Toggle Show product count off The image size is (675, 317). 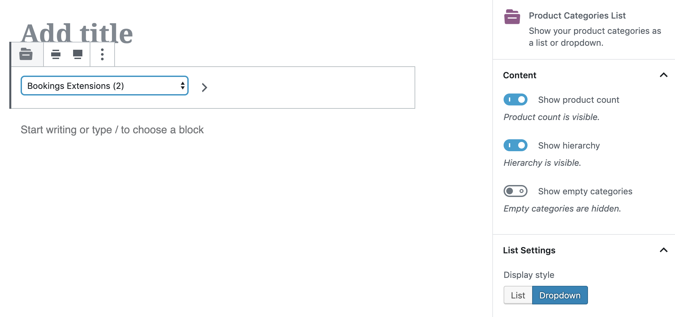(x=515, y=99)
